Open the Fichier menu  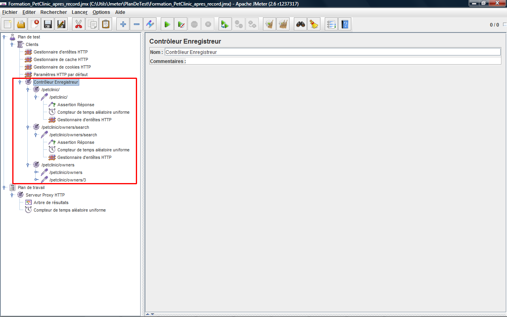(x=10, y=12)
